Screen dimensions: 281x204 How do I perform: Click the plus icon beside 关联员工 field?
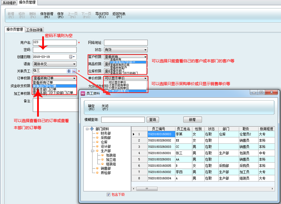[69, 71]
